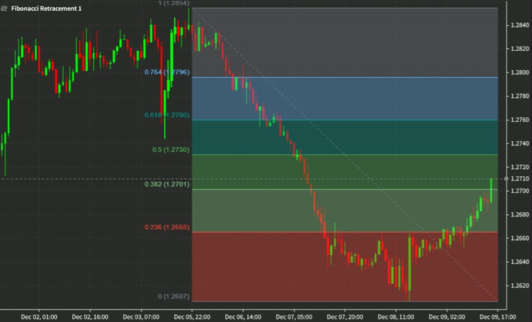Click the Dec 08, 11:00 time label
This screenshot has width=532, height=322.
[395, 317]
